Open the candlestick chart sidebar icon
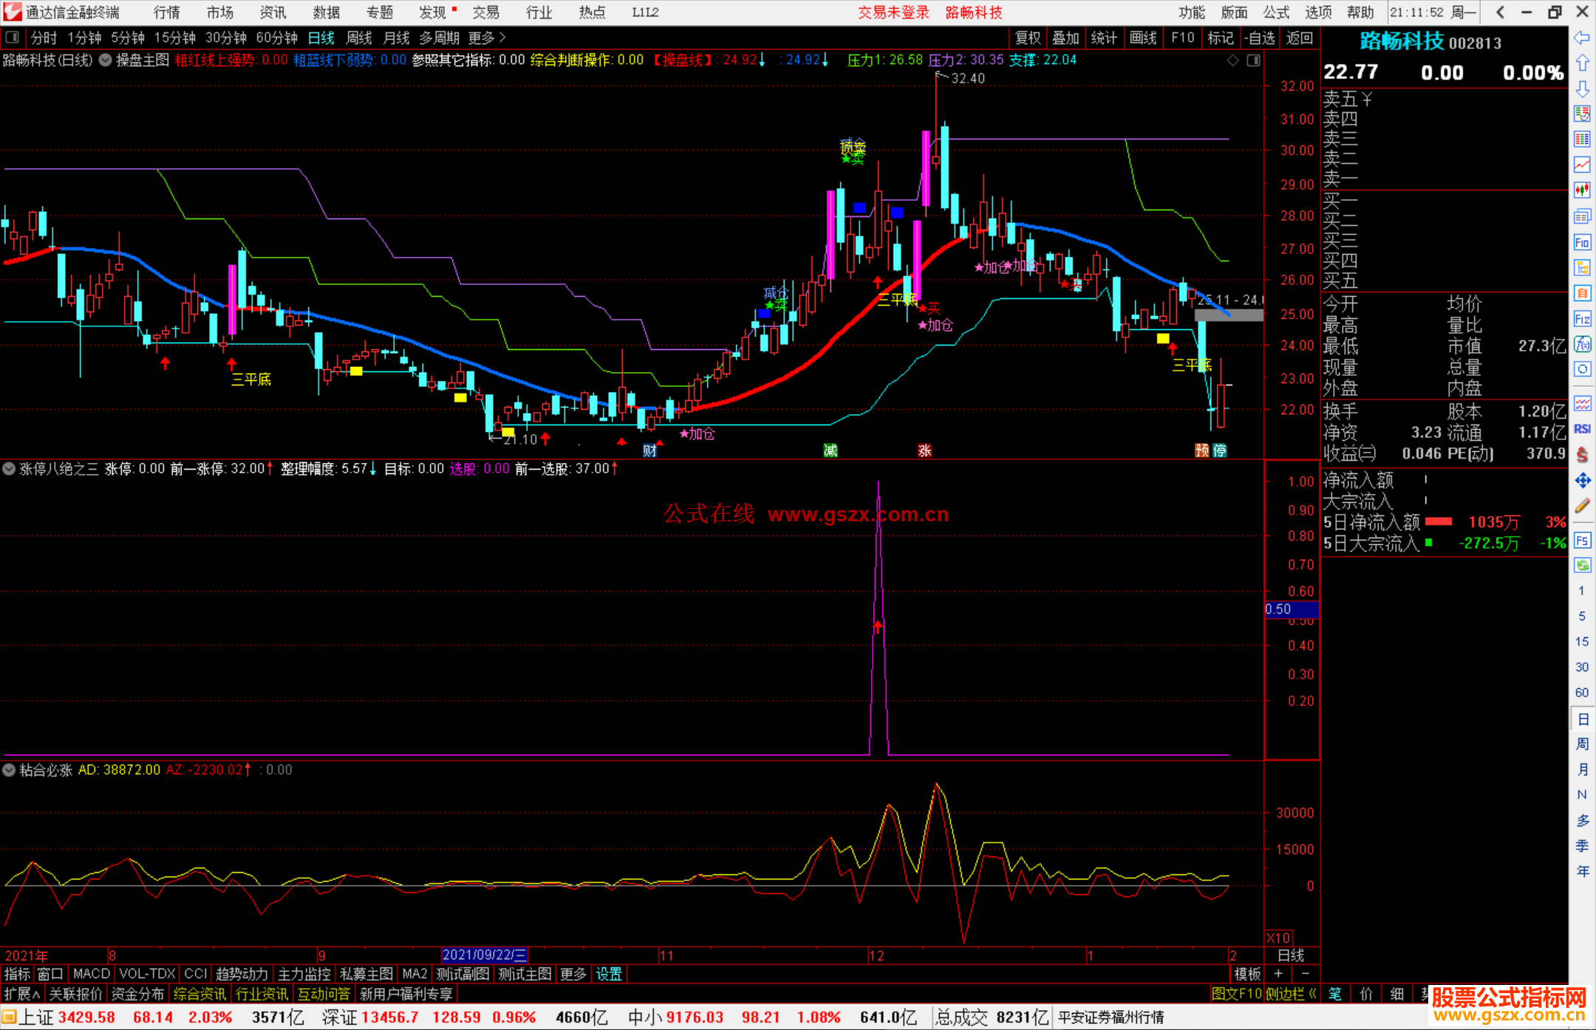 (x=1582, y=190)
